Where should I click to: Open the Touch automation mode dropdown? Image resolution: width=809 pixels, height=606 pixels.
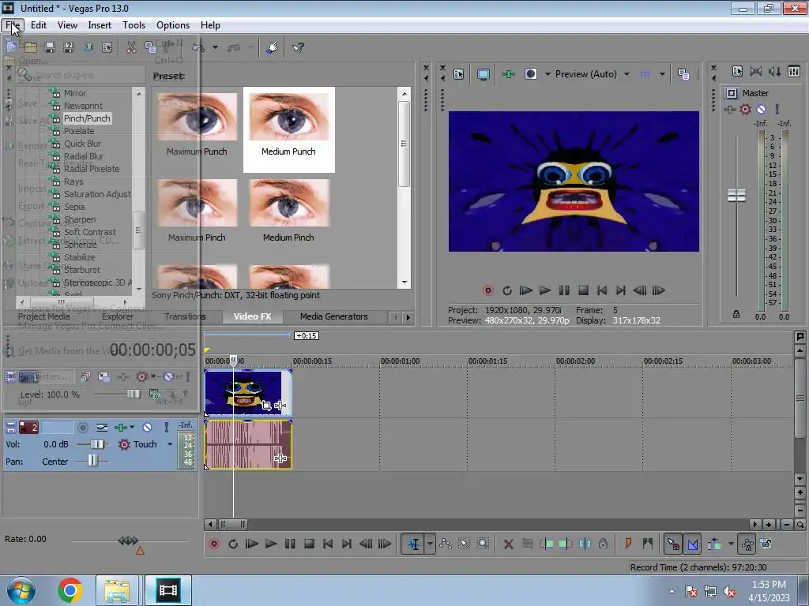click(170, 444)
